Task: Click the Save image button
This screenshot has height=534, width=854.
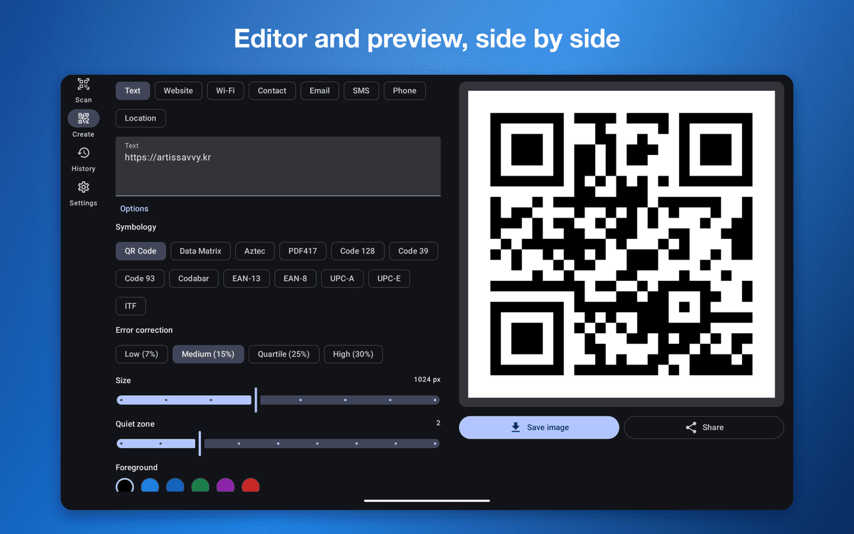Action: pos(539,427)
